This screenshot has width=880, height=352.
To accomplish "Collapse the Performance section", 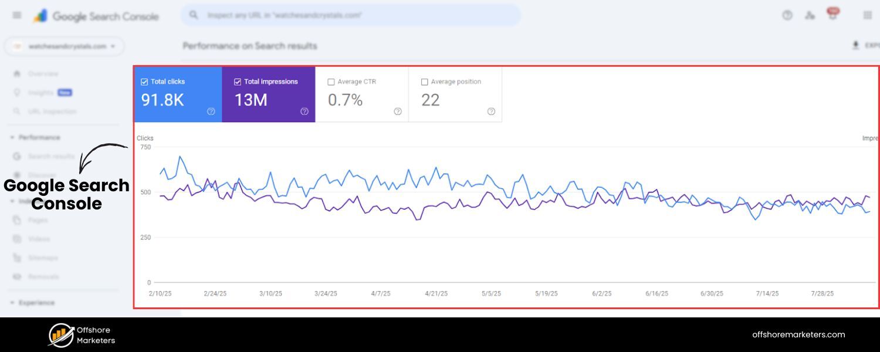I will pos(11,137).
